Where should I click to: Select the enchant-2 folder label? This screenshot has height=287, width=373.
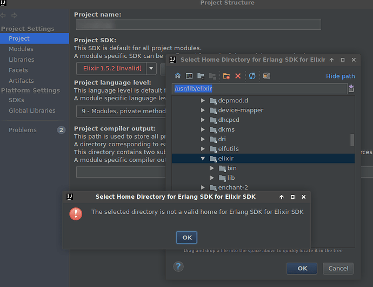233,187
